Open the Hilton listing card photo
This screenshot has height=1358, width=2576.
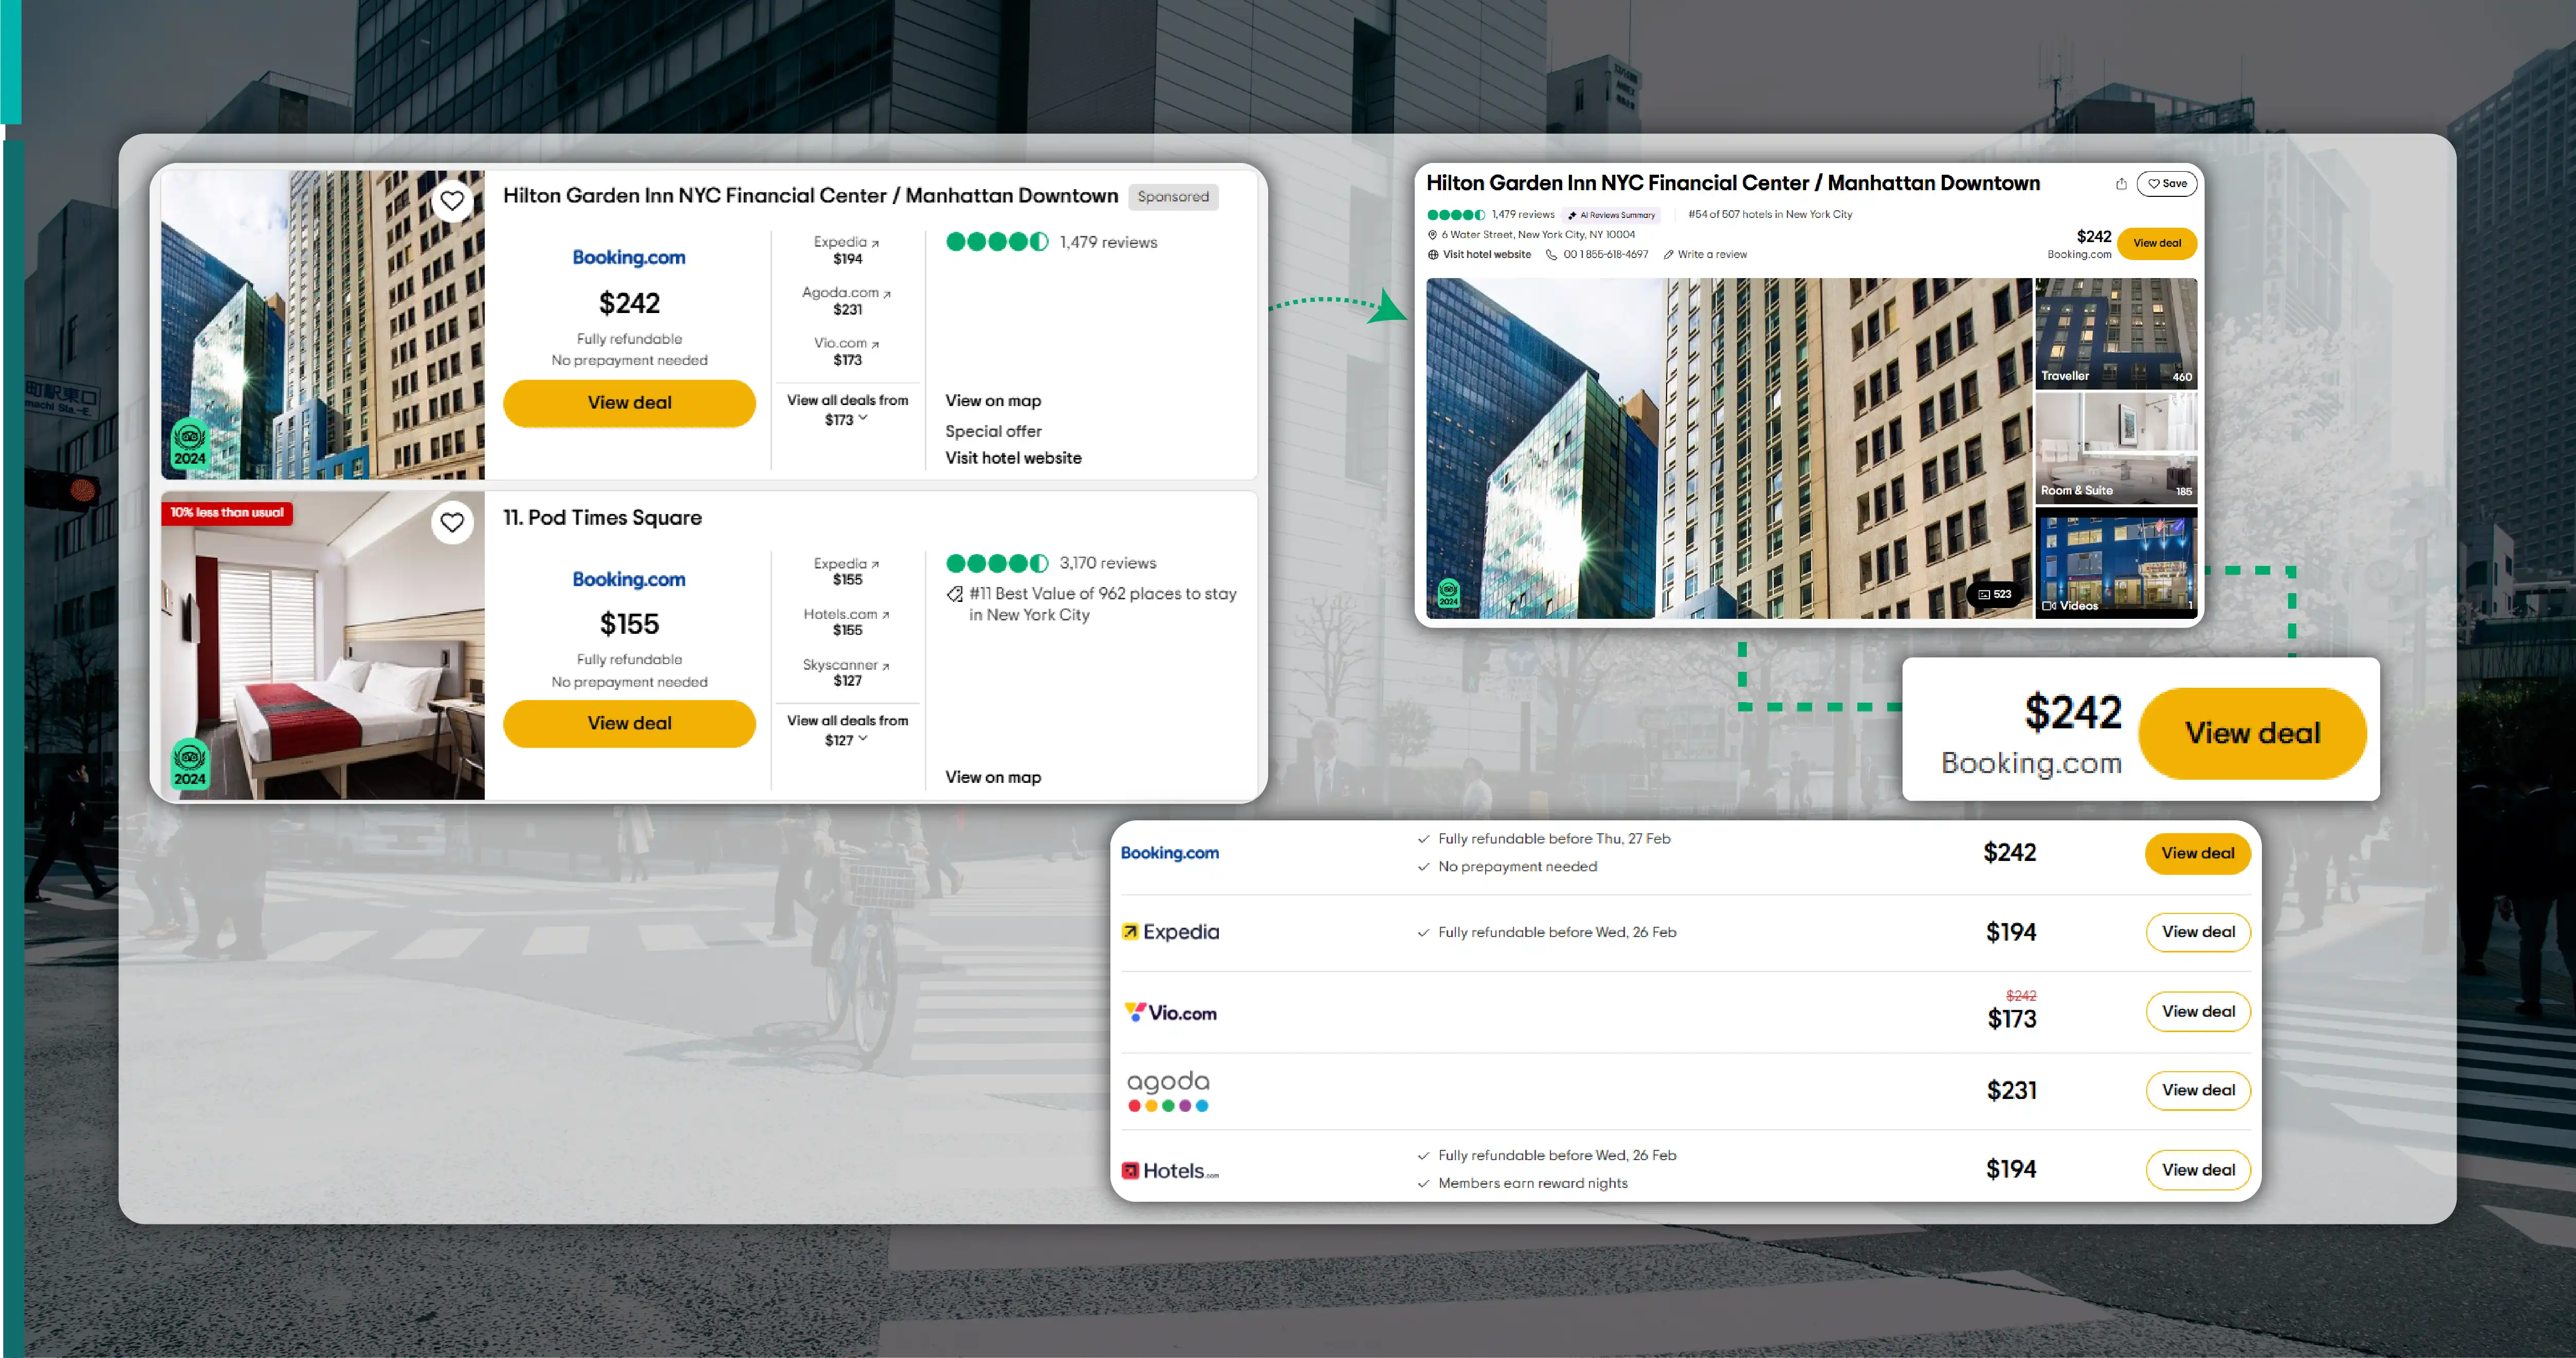pyautogui.click(x=323, y=325)
